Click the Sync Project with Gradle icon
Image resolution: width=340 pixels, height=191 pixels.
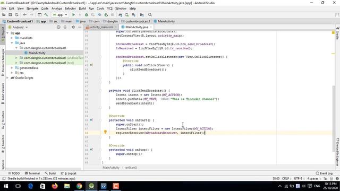121,15
